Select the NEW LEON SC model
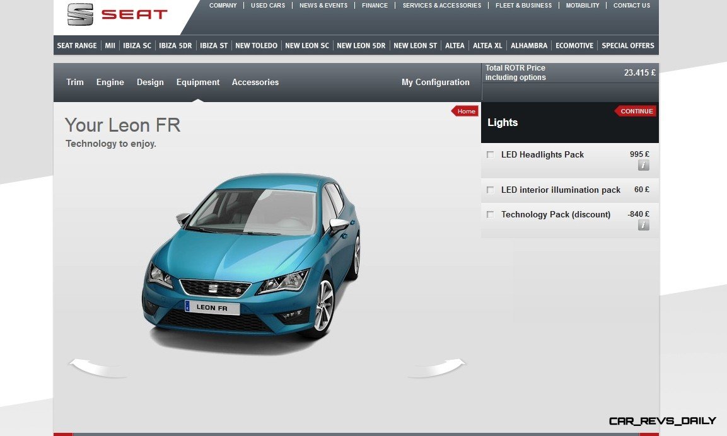This screenshot has height=436, width=727. point(307,45)
